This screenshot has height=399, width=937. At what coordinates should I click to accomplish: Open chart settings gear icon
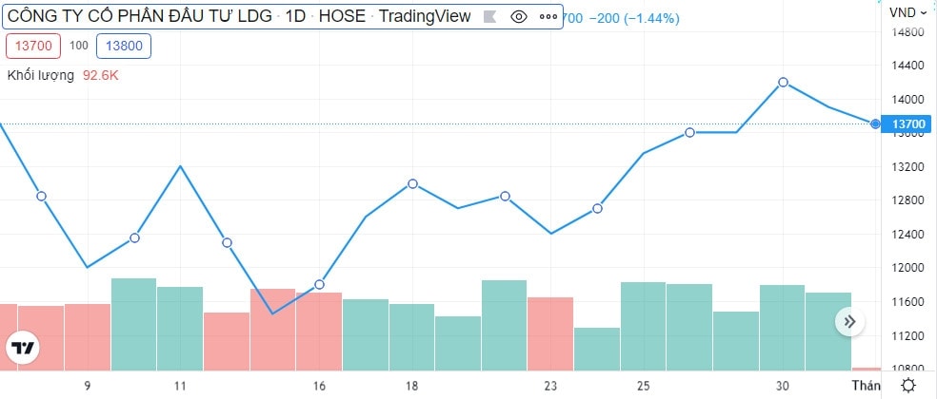[909, 385]
